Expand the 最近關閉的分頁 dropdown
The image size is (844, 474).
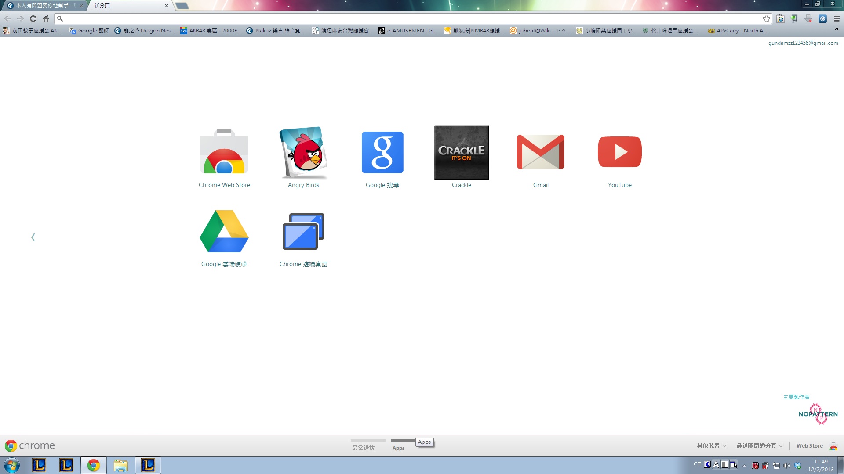click(x=760, y=445)
